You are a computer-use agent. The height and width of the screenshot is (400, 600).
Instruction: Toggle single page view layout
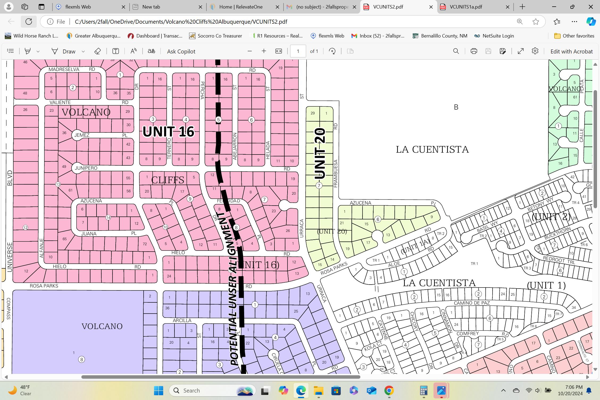coord(350,51)
